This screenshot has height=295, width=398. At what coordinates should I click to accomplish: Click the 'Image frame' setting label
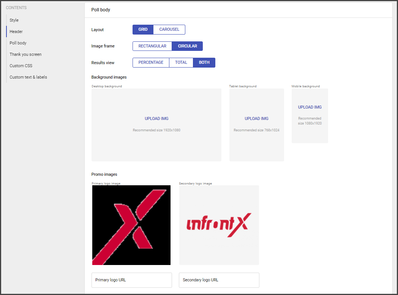click(103, 46)
